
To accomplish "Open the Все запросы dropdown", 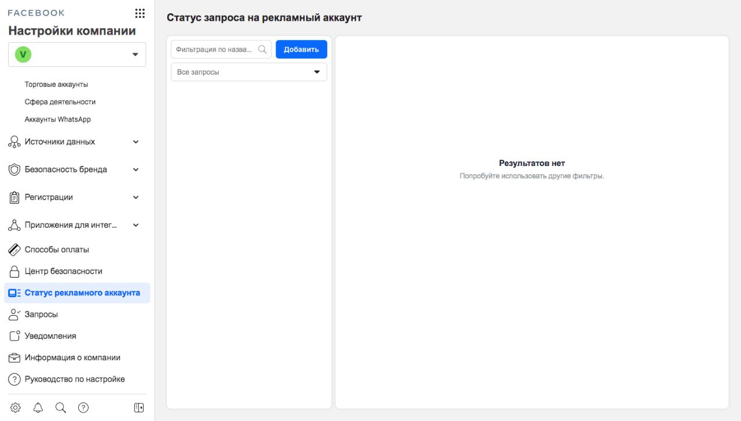I will tap(249, 72).
